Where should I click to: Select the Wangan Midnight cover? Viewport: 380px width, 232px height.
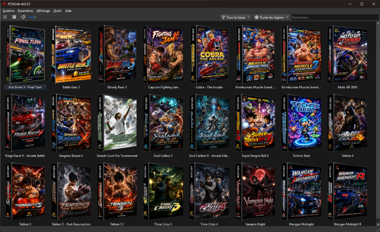click(301, 191)
